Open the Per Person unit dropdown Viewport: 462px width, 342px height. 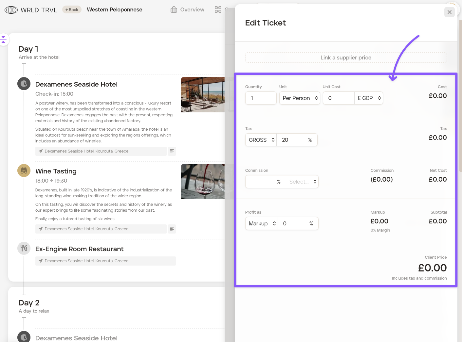click(x=300, y=98)
